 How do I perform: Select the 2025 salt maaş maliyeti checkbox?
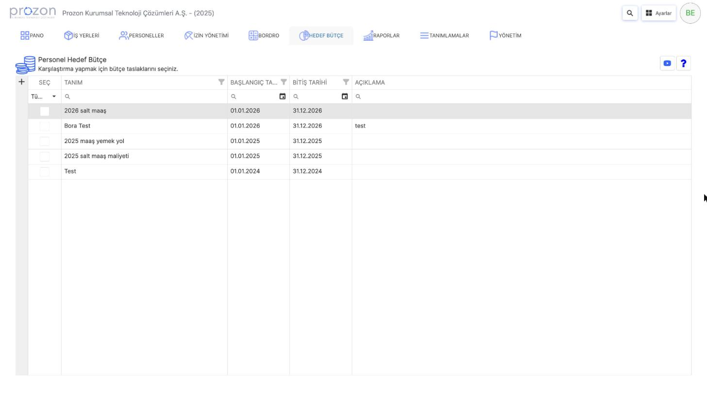click(45, 156)
